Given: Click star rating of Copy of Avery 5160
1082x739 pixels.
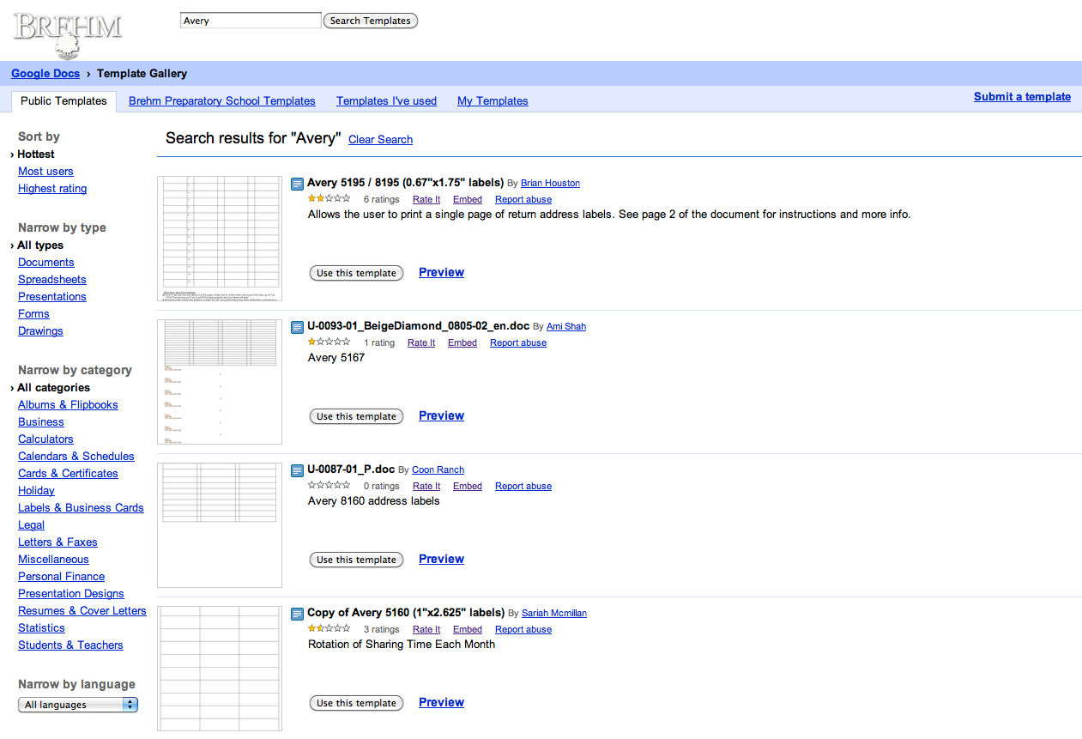Looking at the screenshot, I should (329, 629).
